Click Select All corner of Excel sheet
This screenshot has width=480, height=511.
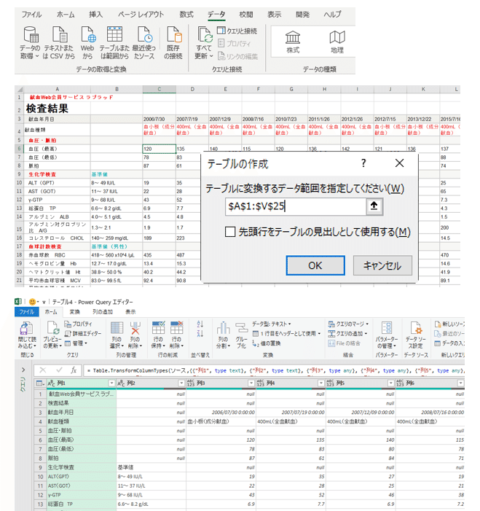click(x=20, y=89)
